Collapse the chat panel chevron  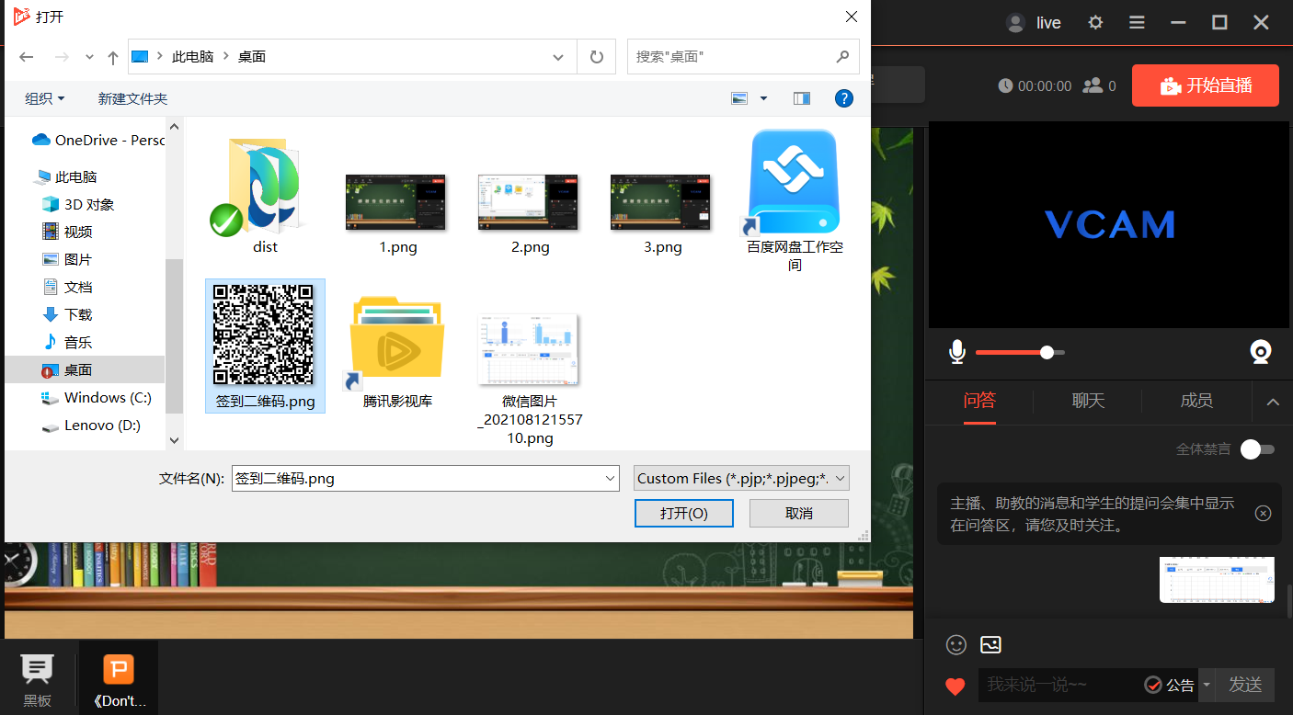[x=1273, y=402]
